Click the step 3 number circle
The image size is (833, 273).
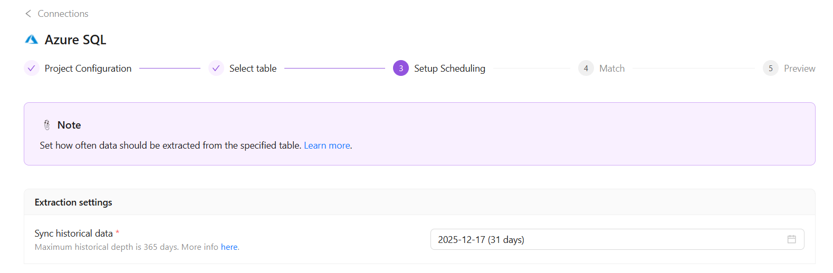point(401,69)
